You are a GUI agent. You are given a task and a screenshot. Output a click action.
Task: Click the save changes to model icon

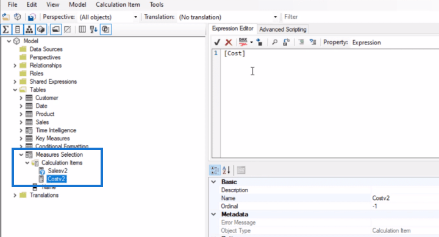(32, 17)
